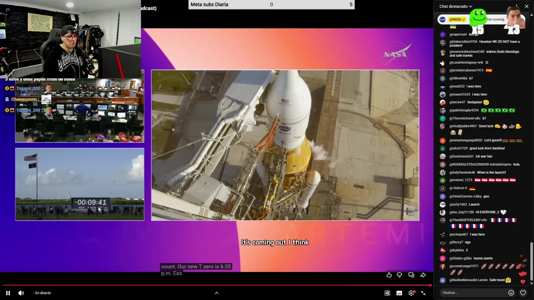This screenshot has height=300, width=534.
Task: Select @LunaHemingway-w4r username
Action: click(466, 62)
